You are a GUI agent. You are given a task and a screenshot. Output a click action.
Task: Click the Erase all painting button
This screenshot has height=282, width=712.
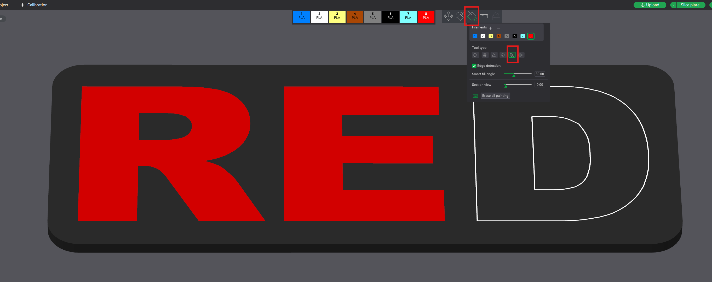(495, 96)
